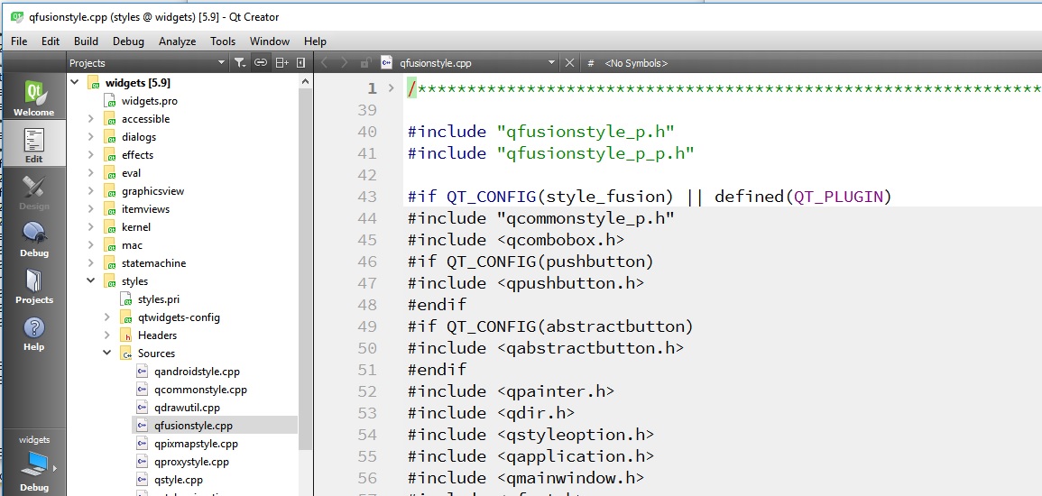Screen dimensions: 1042x496
Task: Open the qfusionstyle.cpp open documents dropdown
Action: point(551,63)
